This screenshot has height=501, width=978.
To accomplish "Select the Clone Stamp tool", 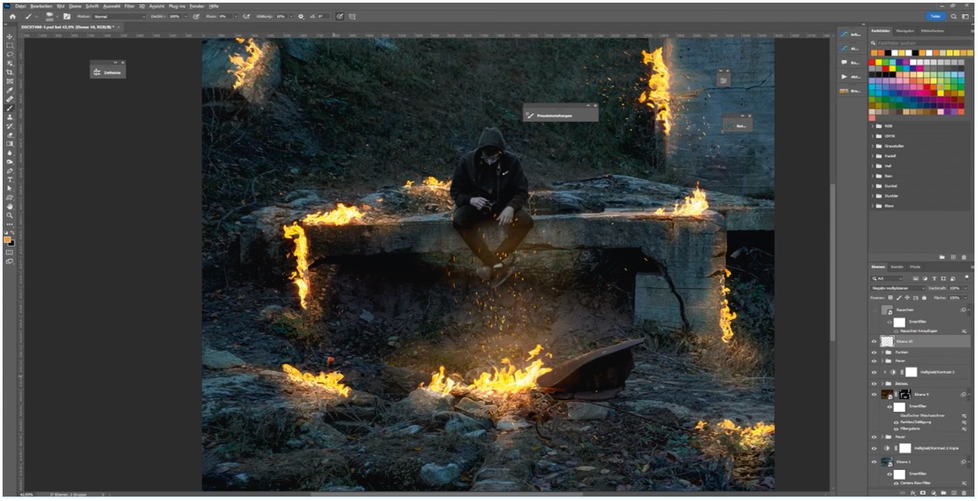I will (10, 117).
